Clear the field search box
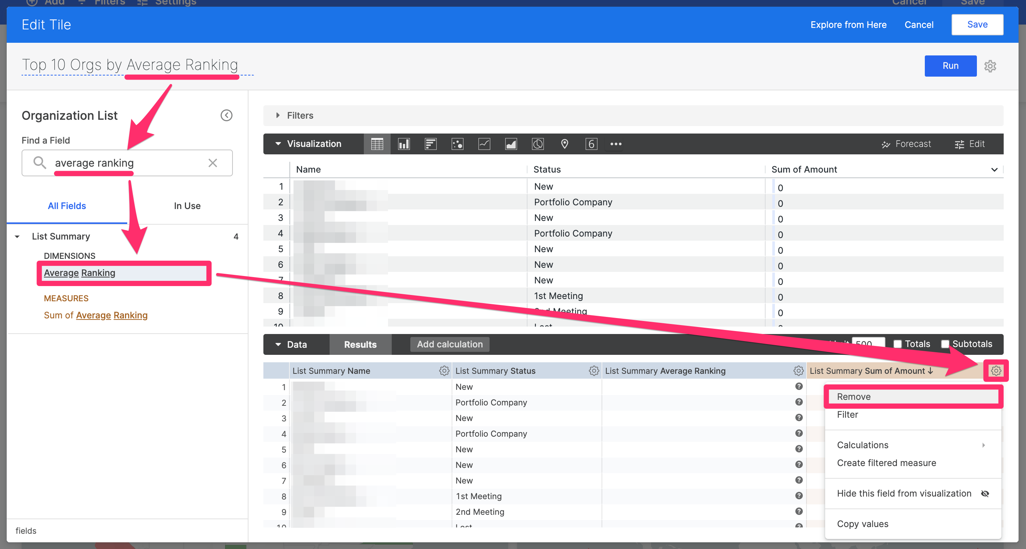Screen dimensions: 1026x549 (x=213, y=163)
